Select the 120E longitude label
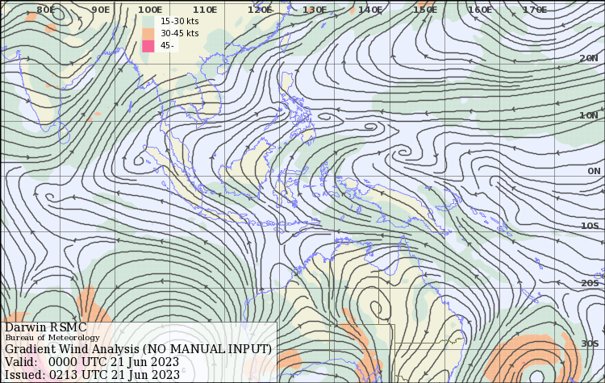 click(x=260, y=10)
